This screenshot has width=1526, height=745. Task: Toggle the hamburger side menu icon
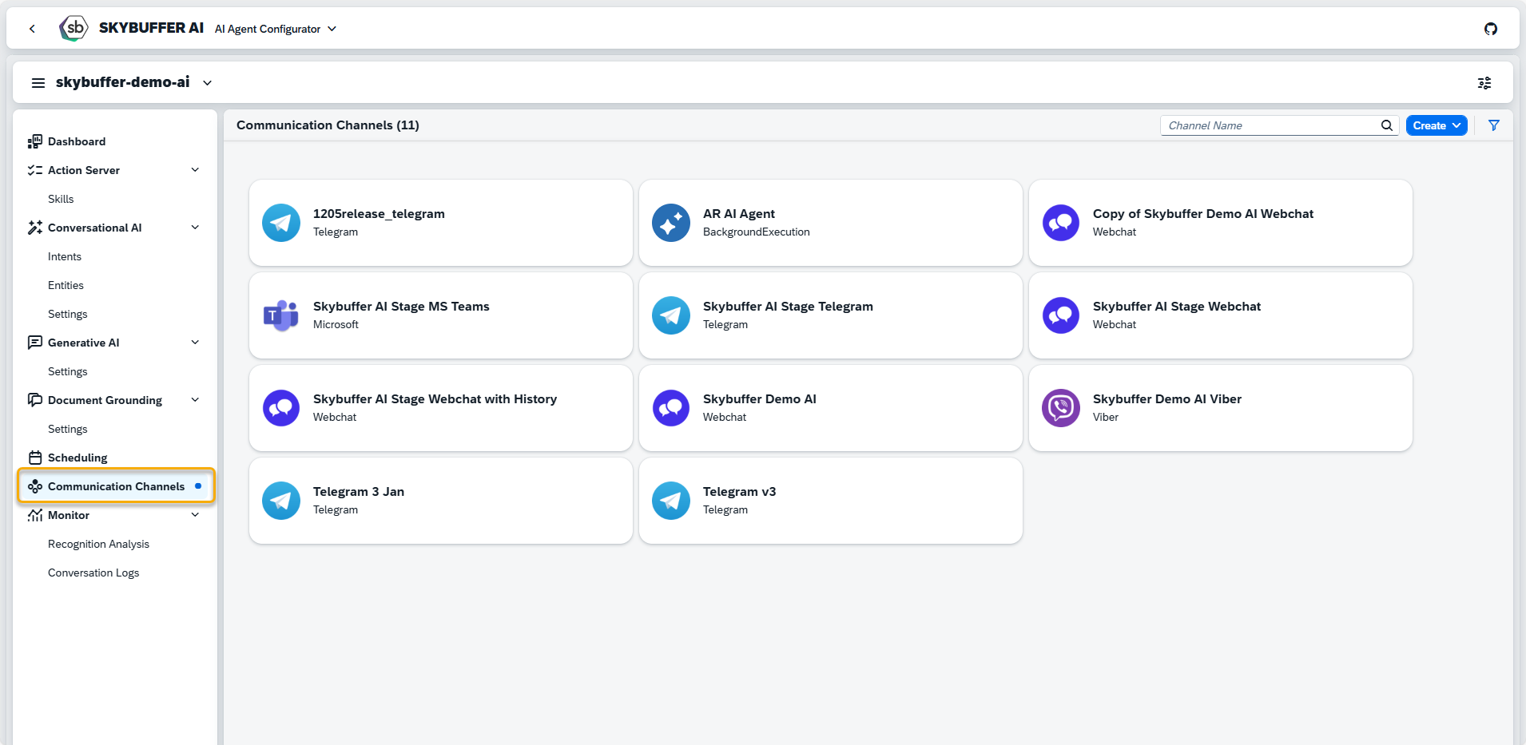point(38,82)
